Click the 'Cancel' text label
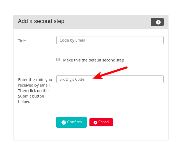This screenshot has width=192, height=160. 104,122
